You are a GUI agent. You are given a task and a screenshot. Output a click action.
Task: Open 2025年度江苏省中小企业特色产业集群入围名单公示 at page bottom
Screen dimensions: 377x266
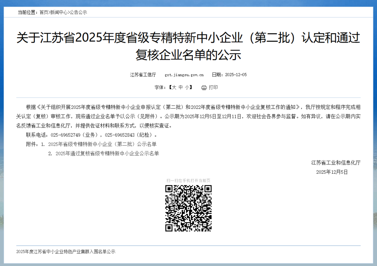click(x=65, y=252)
